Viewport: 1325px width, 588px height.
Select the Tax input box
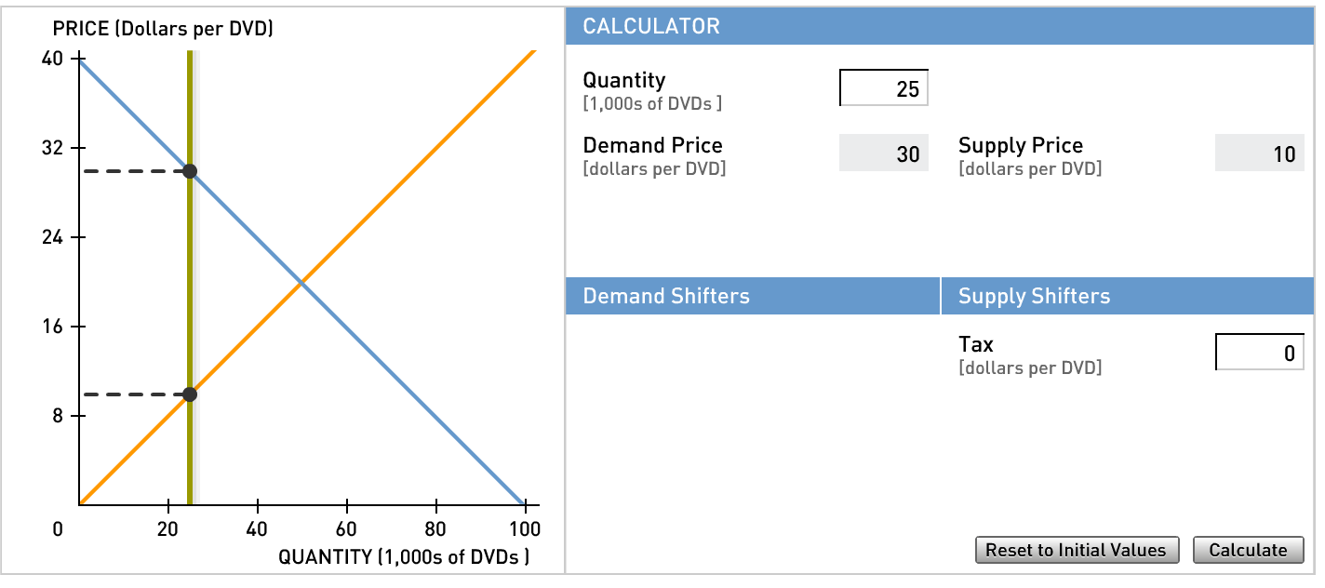click(x=1259, y=353)
